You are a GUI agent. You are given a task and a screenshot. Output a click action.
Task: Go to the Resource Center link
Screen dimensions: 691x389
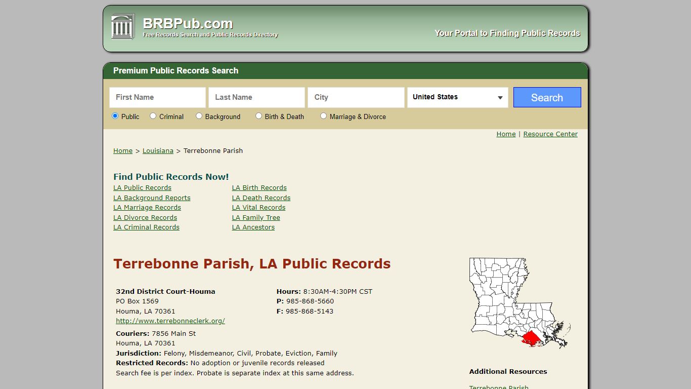click(x=550, y=134)
